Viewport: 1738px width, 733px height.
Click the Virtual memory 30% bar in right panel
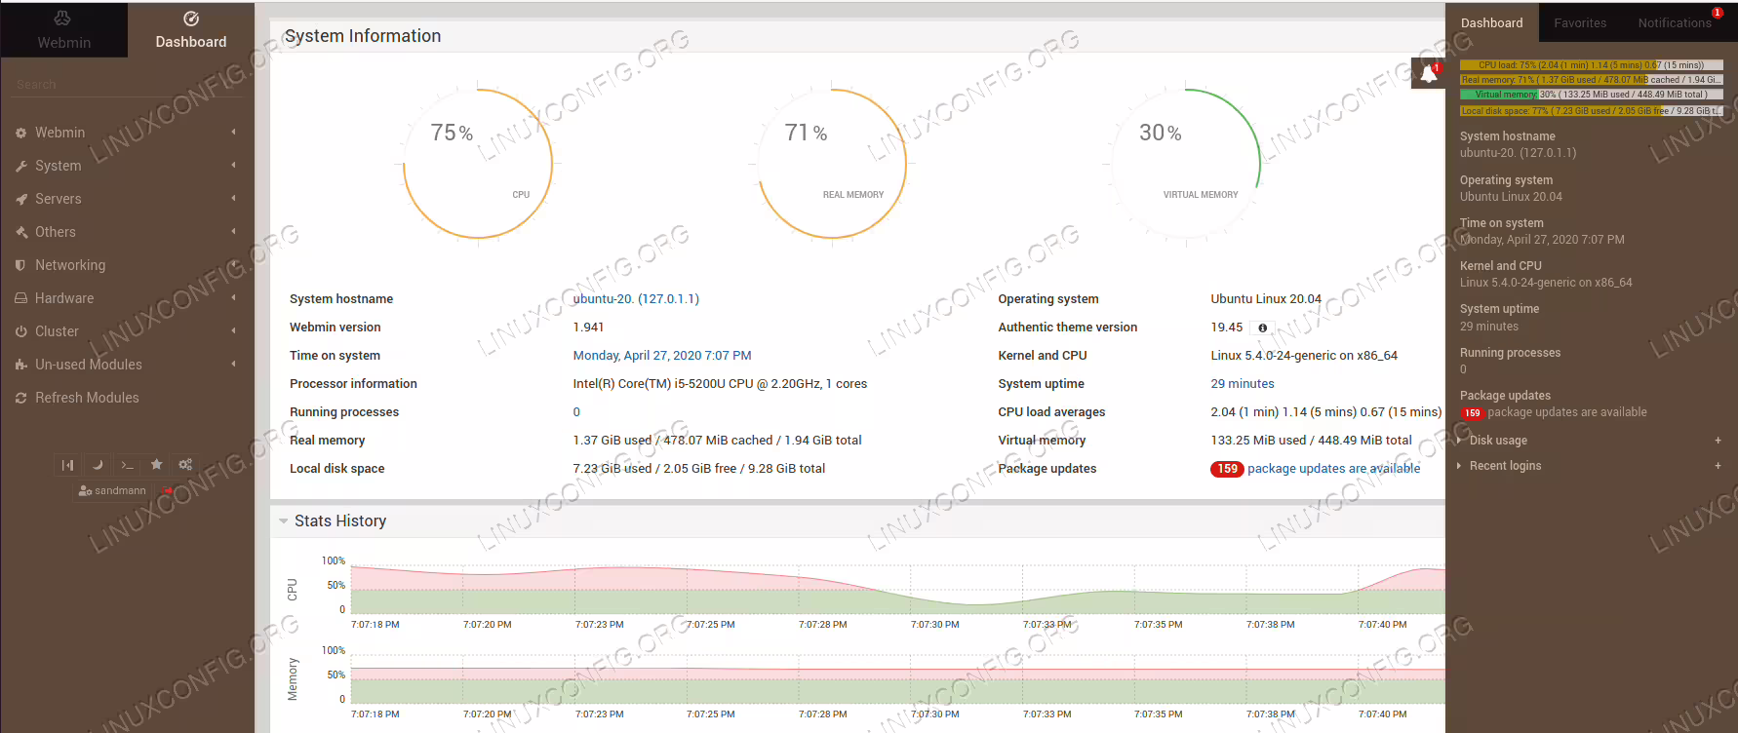coord(1592,95)
